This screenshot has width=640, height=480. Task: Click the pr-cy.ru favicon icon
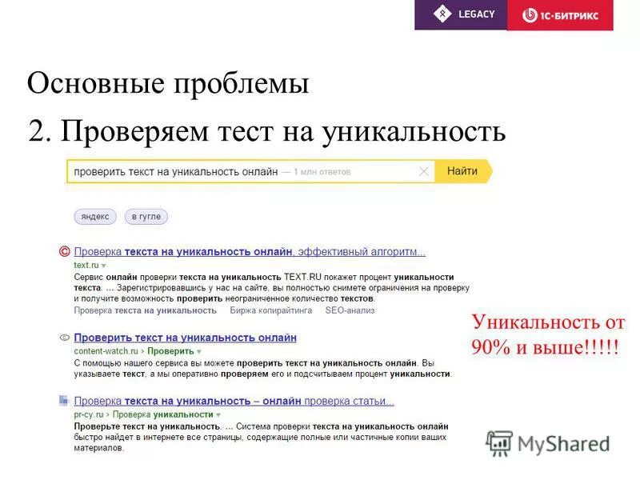pyautogui.click(x=64, y=401)
